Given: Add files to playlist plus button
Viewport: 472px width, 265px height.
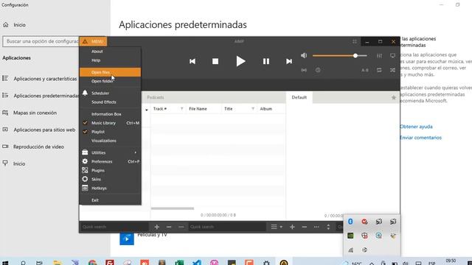Looking at the screenshot, I should [x=292, y=227].
